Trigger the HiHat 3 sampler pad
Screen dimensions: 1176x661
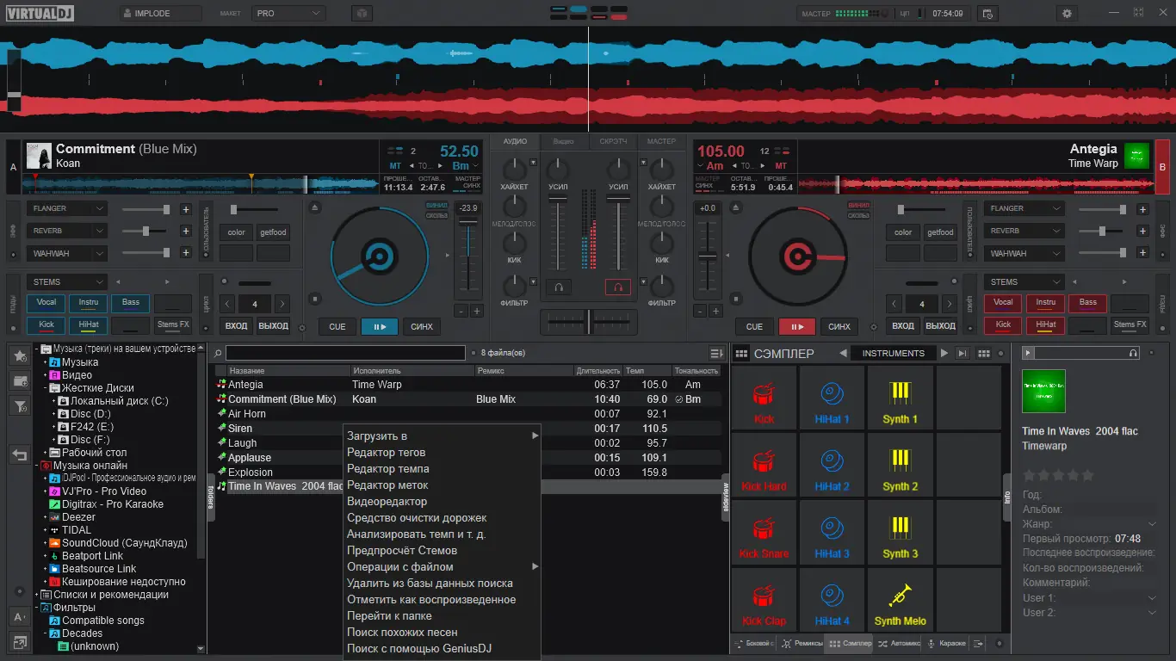[832, 532]
